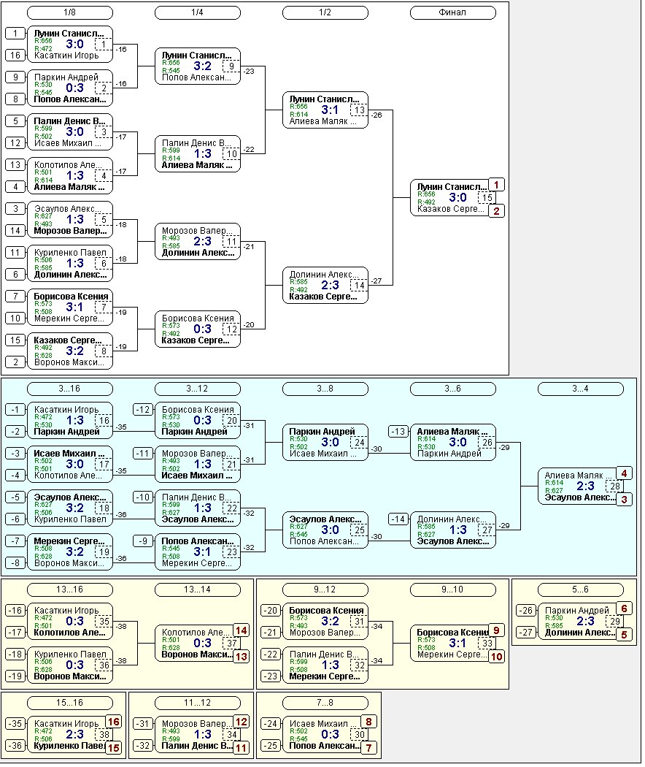645x767 pixels.
Task: Open quarterfinal Морозов vs Долинин 2:3
Action: 198,241
